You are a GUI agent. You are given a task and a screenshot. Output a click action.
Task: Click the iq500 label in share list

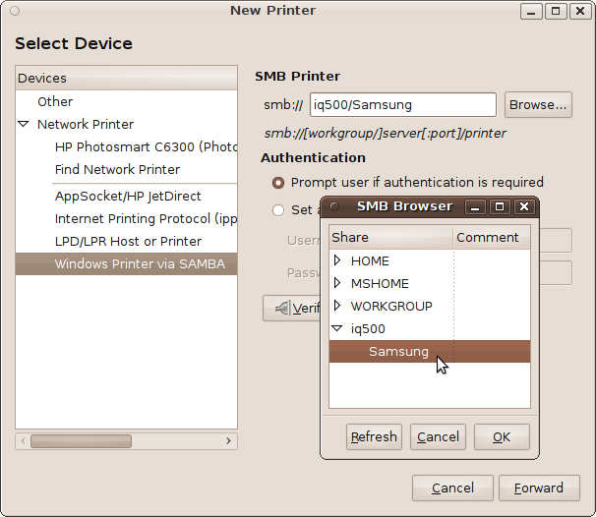pyautogui.click(x=368, y=329)
